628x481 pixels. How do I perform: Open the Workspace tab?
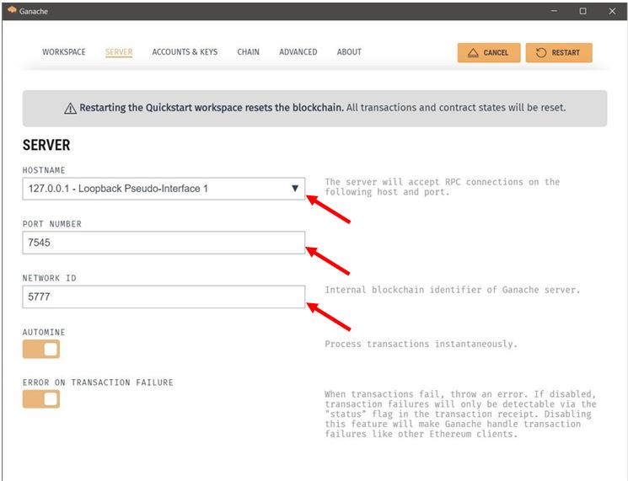click(64, 52)
